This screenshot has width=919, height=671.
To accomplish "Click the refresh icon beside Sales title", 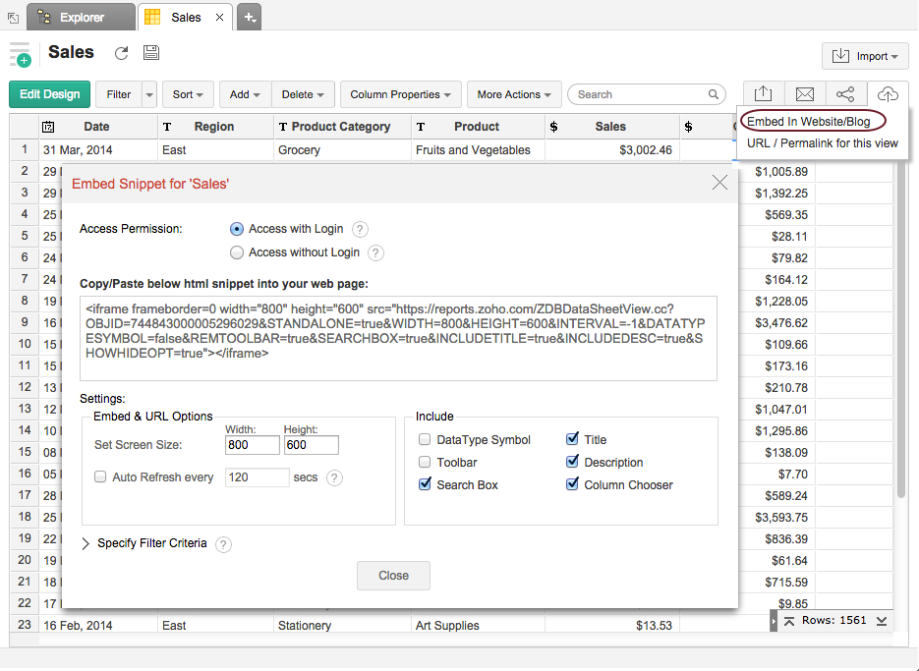I will (x=122, y=54).
